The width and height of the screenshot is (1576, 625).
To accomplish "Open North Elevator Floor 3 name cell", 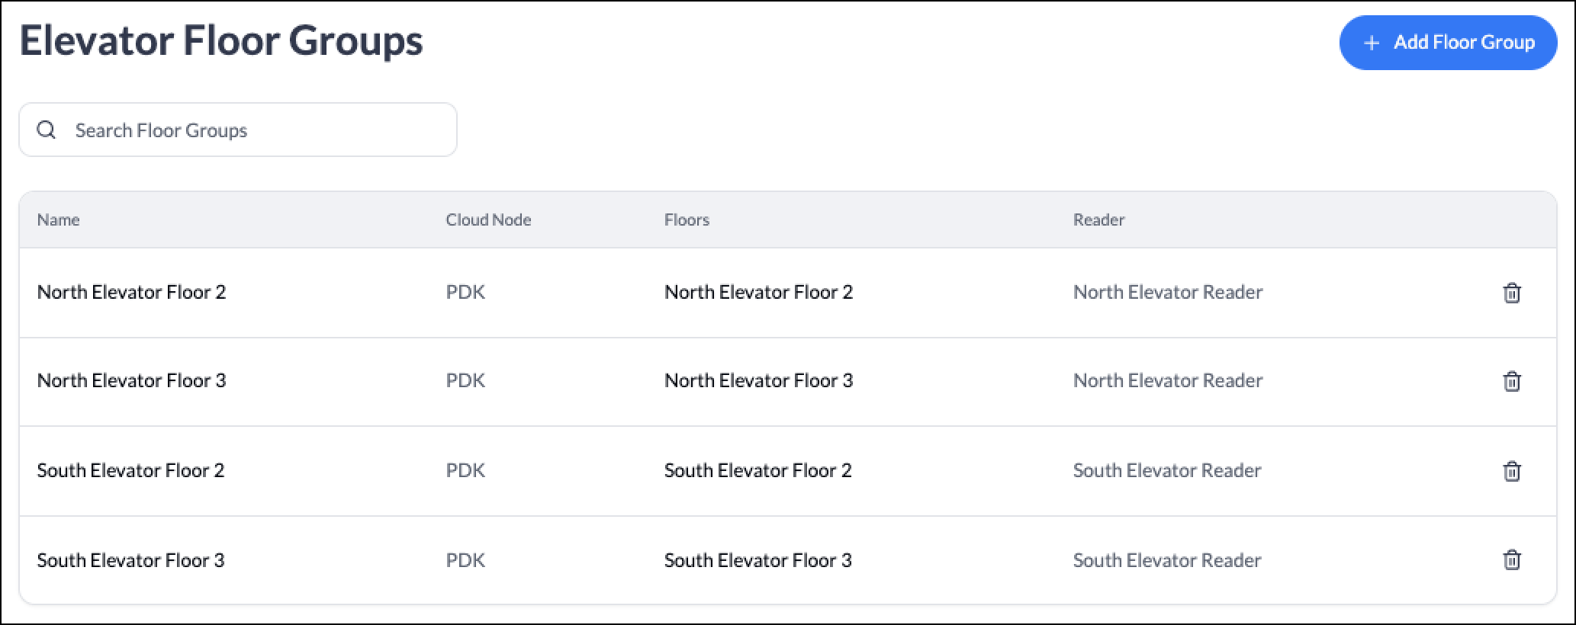I will pos(131,380).
